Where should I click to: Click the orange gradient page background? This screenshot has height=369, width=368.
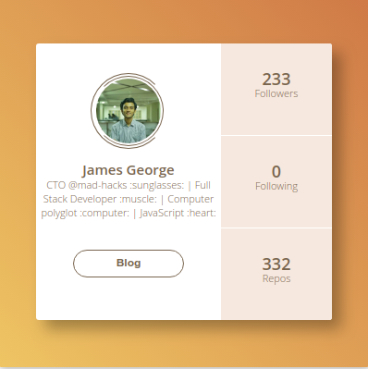coord(184,21)
